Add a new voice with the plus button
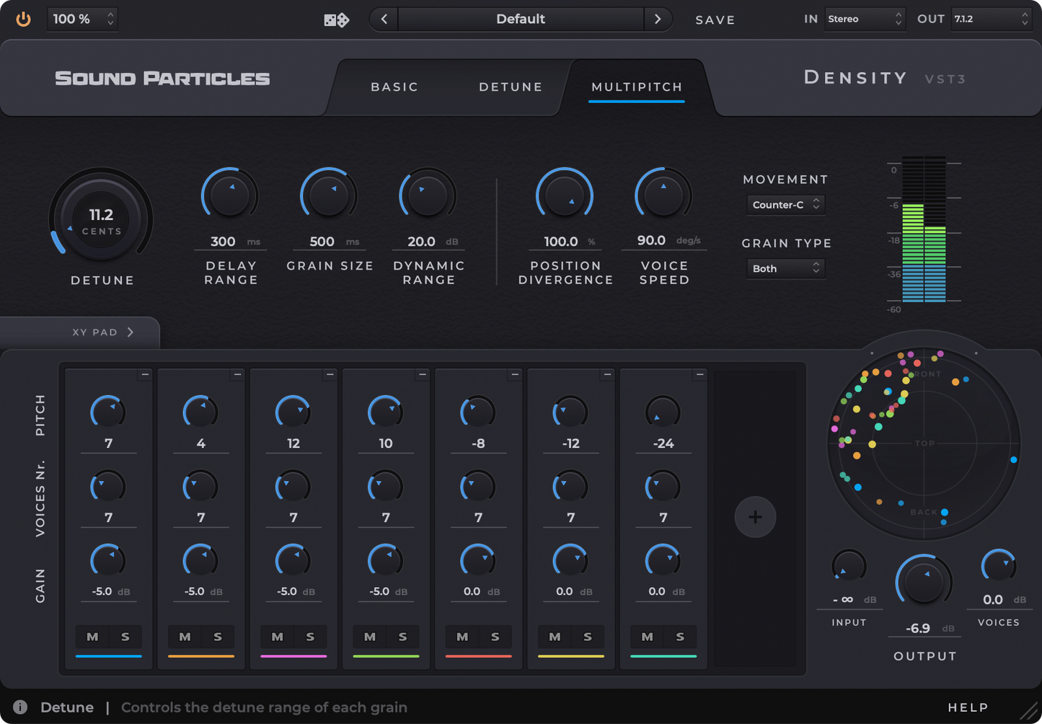This screenshot has width=1042, height=724. (x=754, y=516)
